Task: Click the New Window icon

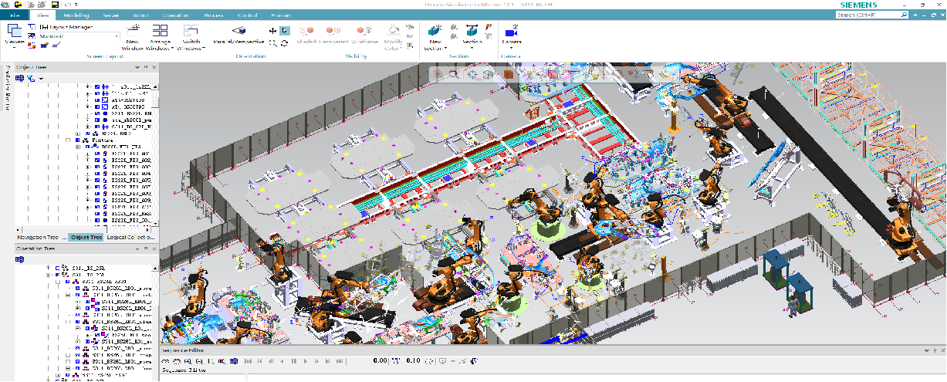Action: tap(132, 31)
